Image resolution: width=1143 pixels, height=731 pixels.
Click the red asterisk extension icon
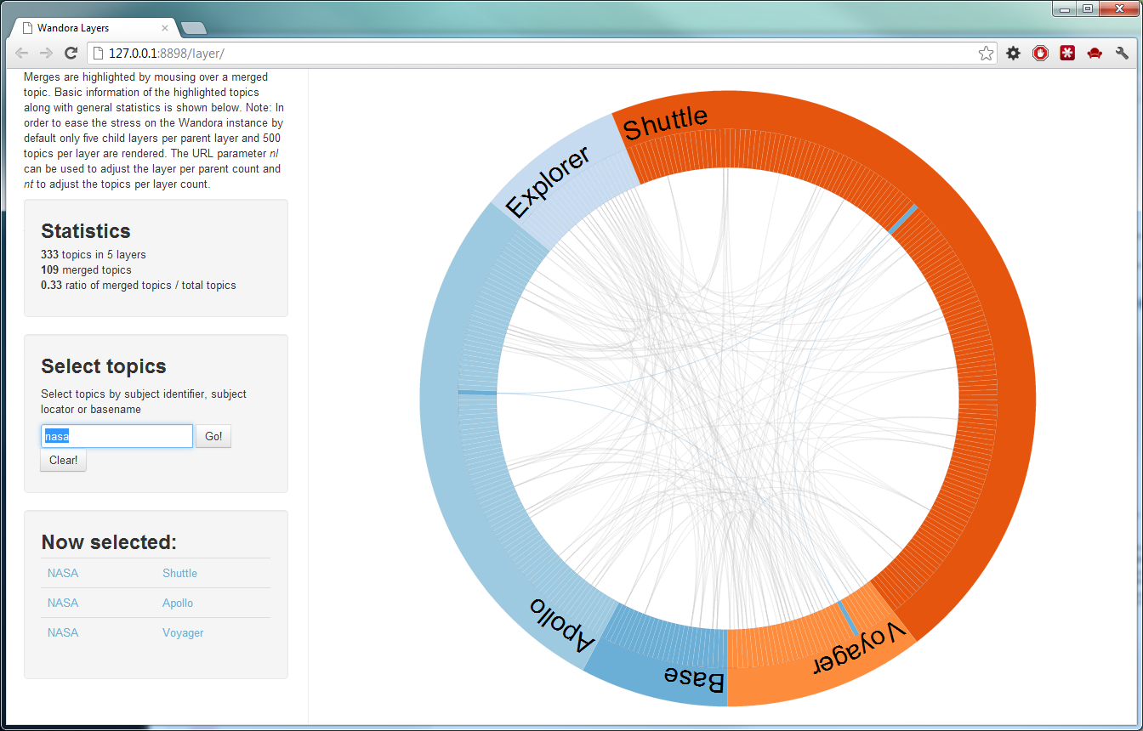coord(1067,54)
